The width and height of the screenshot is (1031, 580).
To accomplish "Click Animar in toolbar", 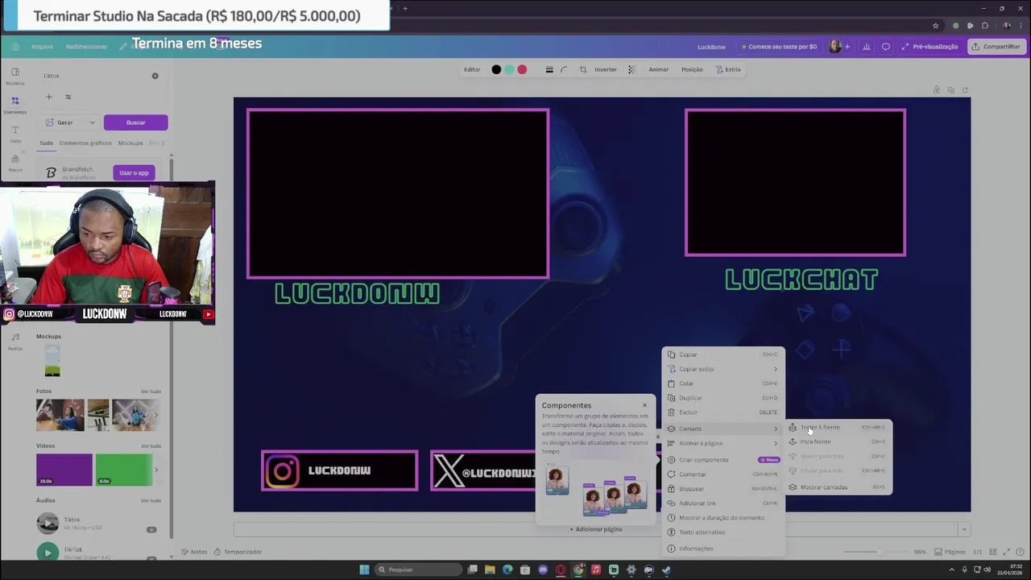I will [659, 69].
